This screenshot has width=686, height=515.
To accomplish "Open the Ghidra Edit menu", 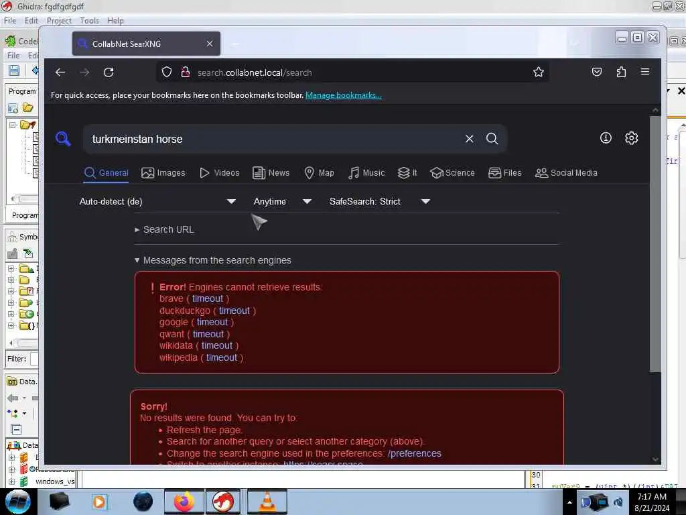I will (x=31, y=21).
